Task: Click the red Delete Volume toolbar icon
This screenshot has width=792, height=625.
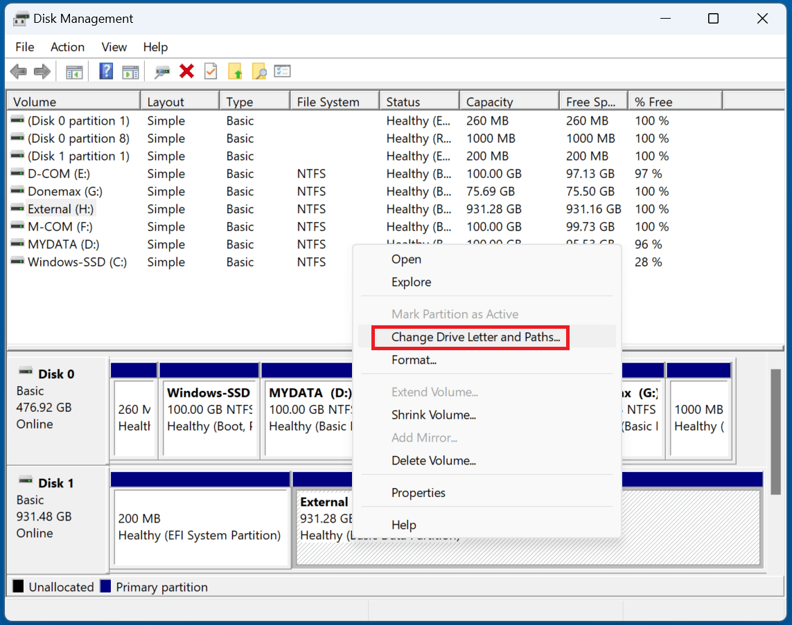Action: (x=187, y=71)
